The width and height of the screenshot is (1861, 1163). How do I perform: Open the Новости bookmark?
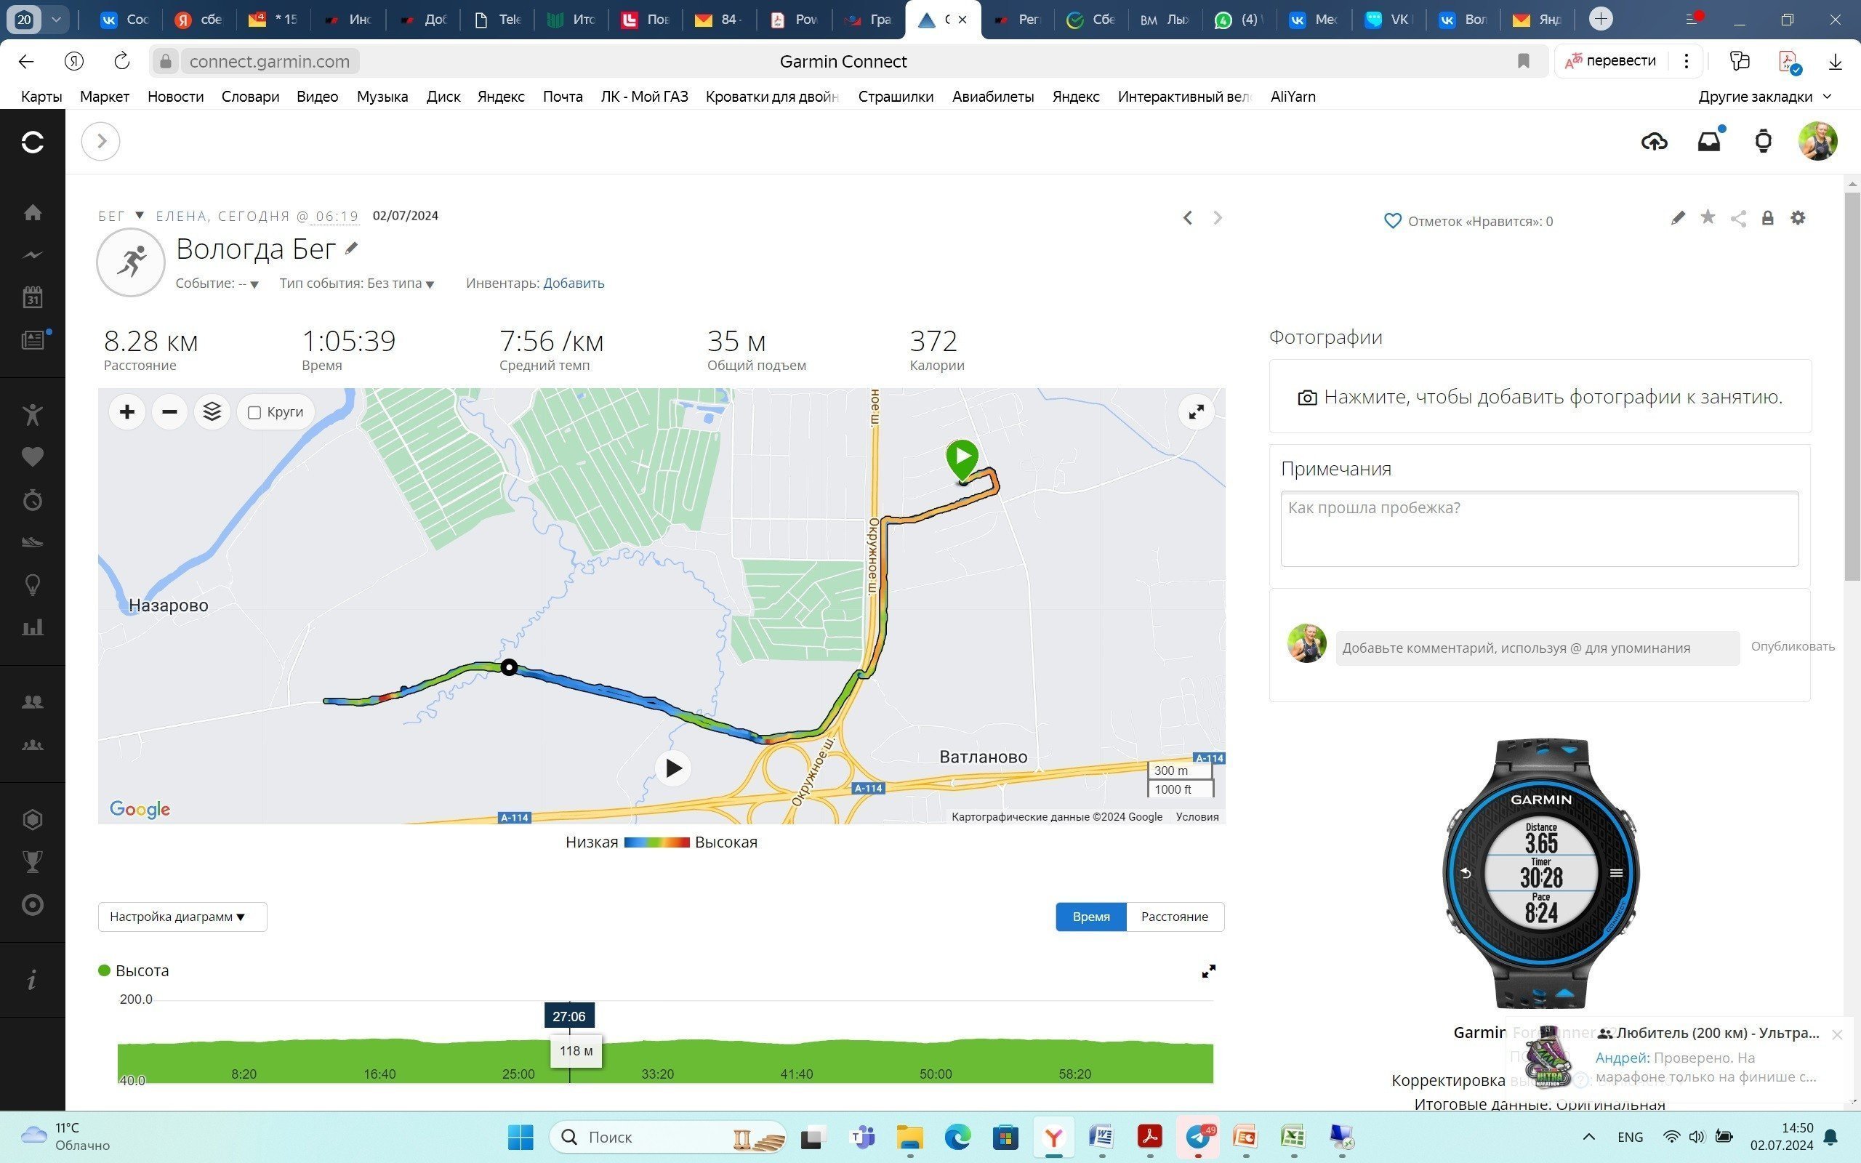pyautogui.click(x=175, y=97)
